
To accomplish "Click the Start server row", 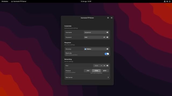I will pyautogui.click(x=87, y=77).
